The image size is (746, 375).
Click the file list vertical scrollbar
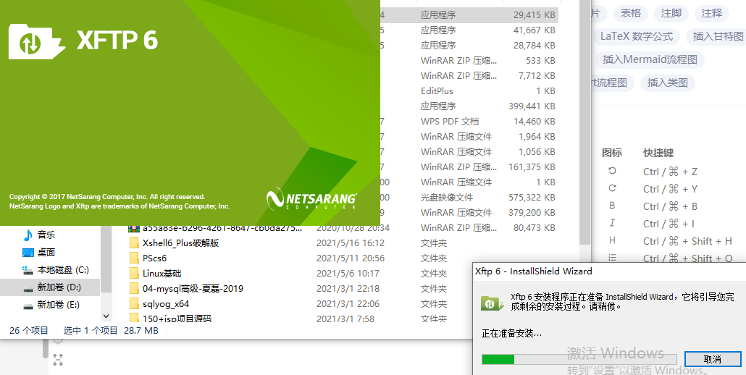[x=586, y=122]
